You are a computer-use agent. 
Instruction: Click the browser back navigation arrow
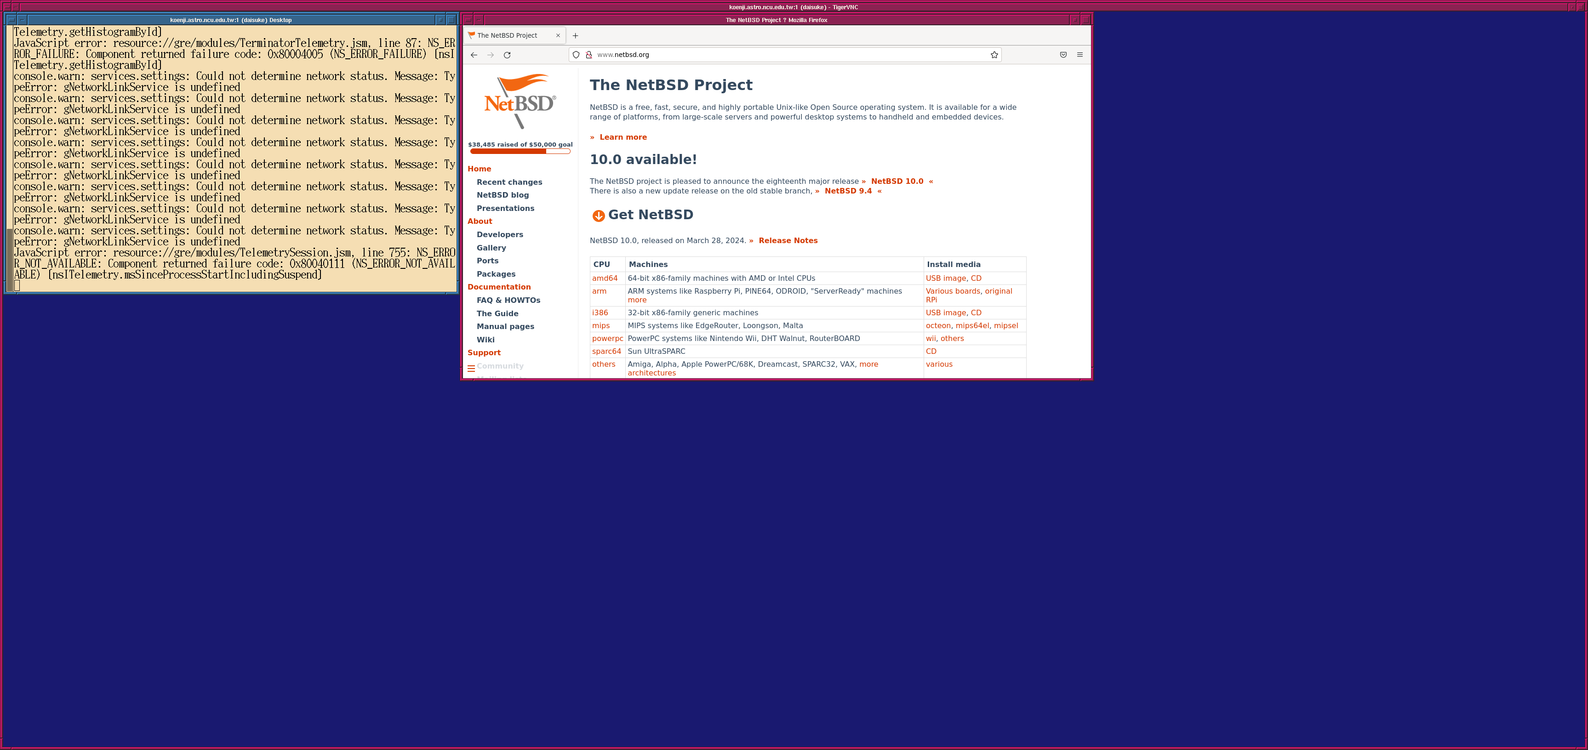474,55
